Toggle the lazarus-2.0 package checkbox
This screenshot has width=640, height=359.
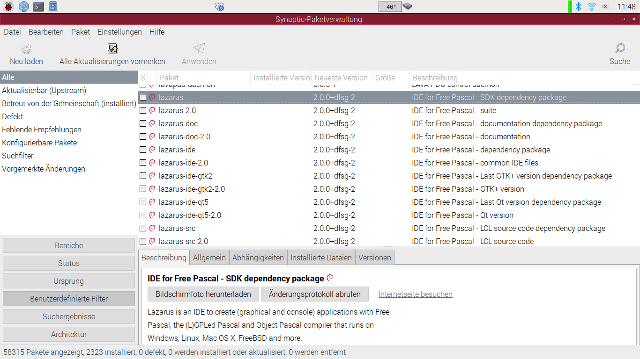point(143,110)
